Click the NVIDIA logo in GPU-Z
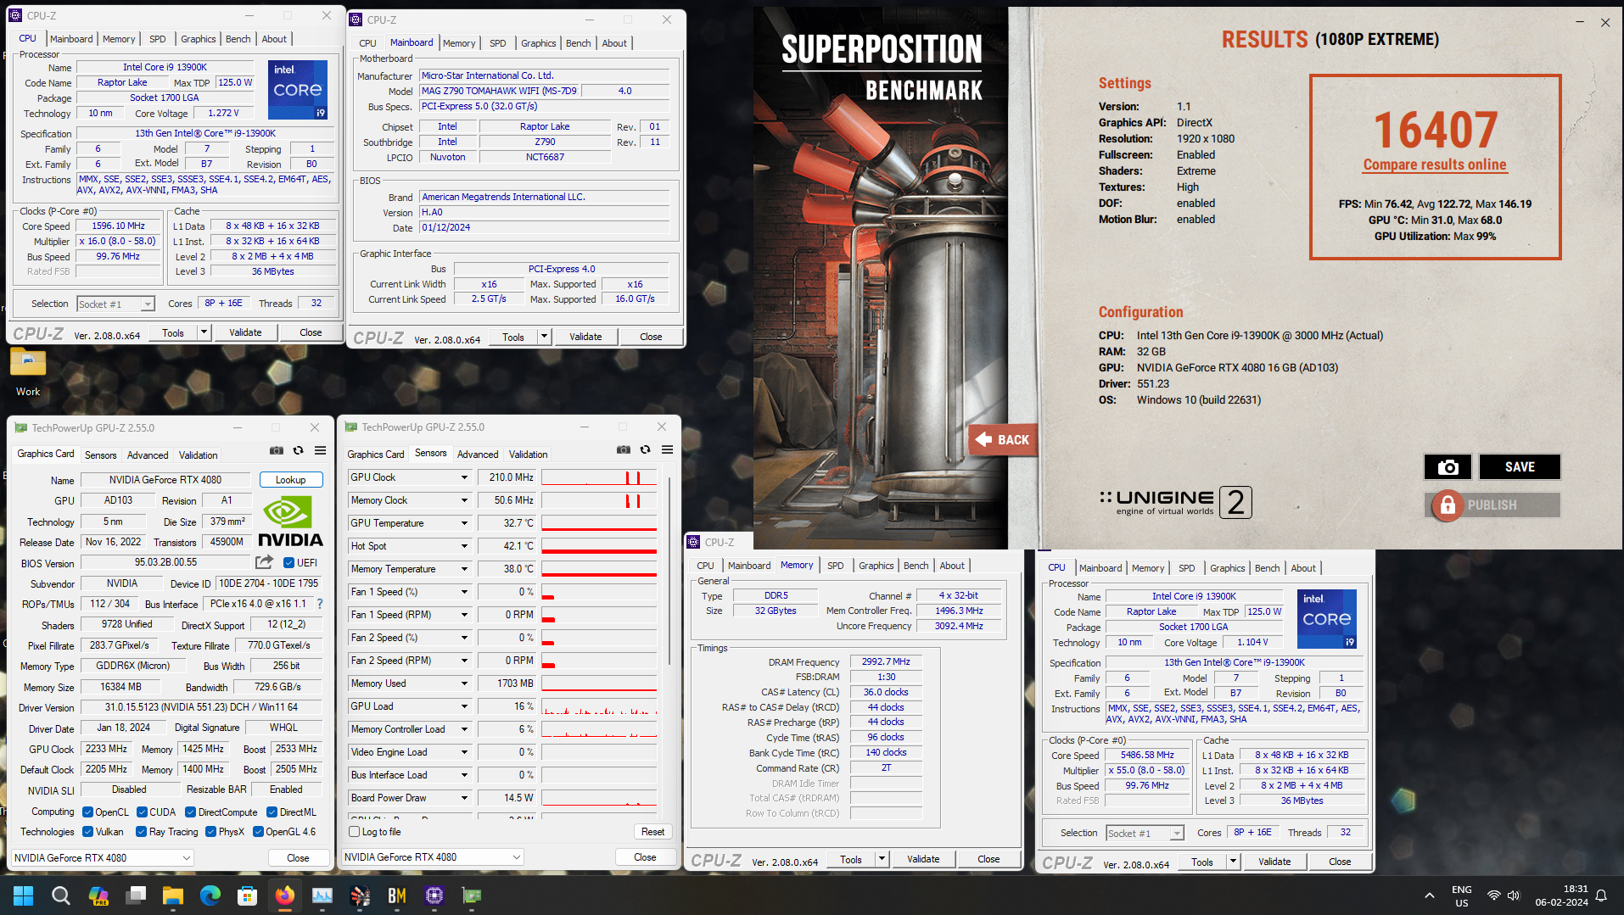 coord(290,521)
